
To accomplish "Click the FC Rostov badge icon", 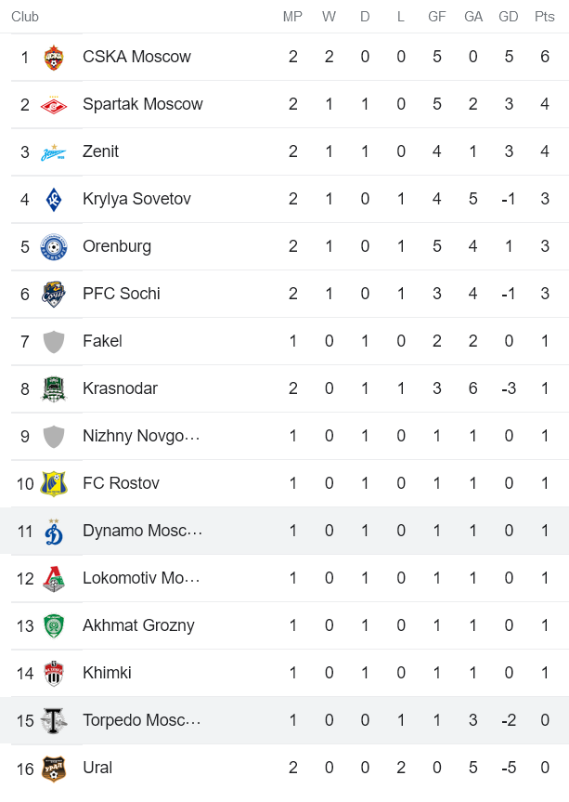I will point(54,484).
